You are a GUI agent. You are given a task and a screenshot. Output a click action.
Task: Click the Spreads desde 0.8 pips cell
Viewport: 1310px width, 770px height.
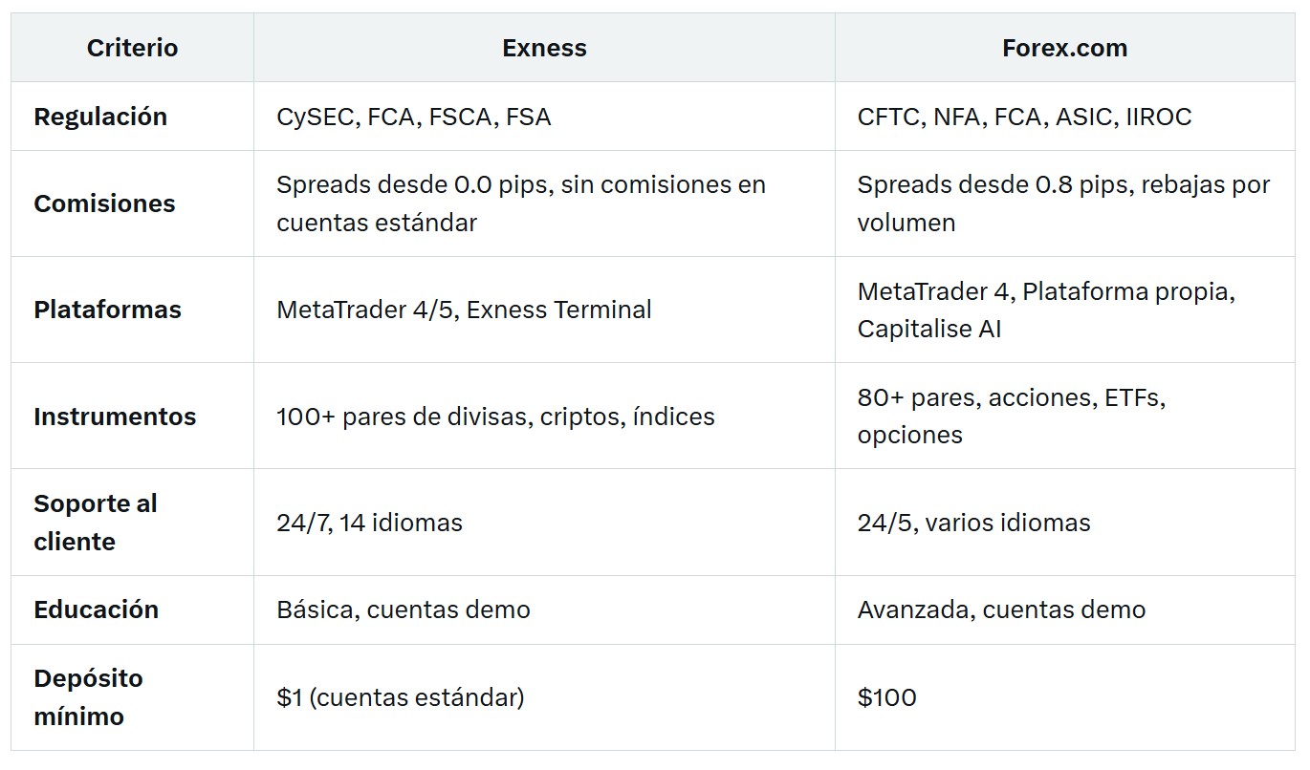(x=1063, y=203)
